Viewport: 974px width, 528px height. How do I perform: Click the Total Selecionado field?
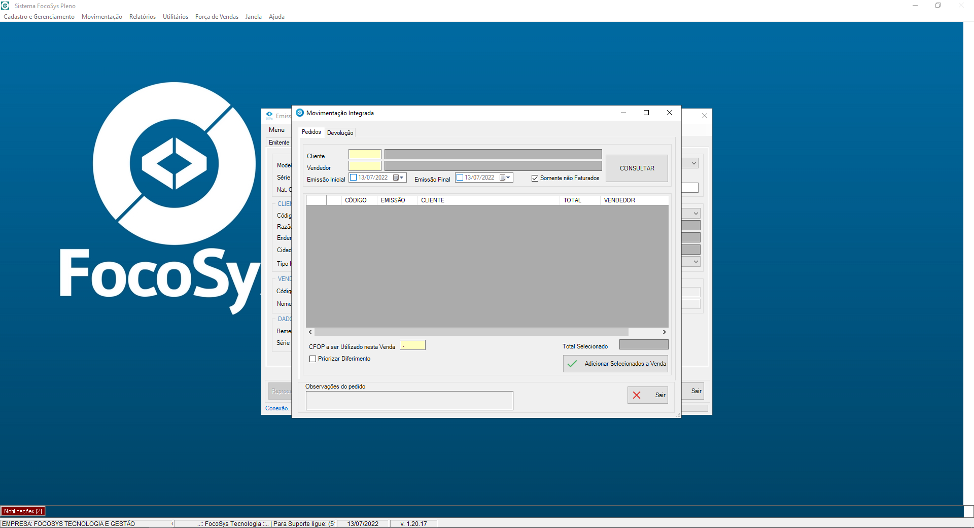point(644,345)
